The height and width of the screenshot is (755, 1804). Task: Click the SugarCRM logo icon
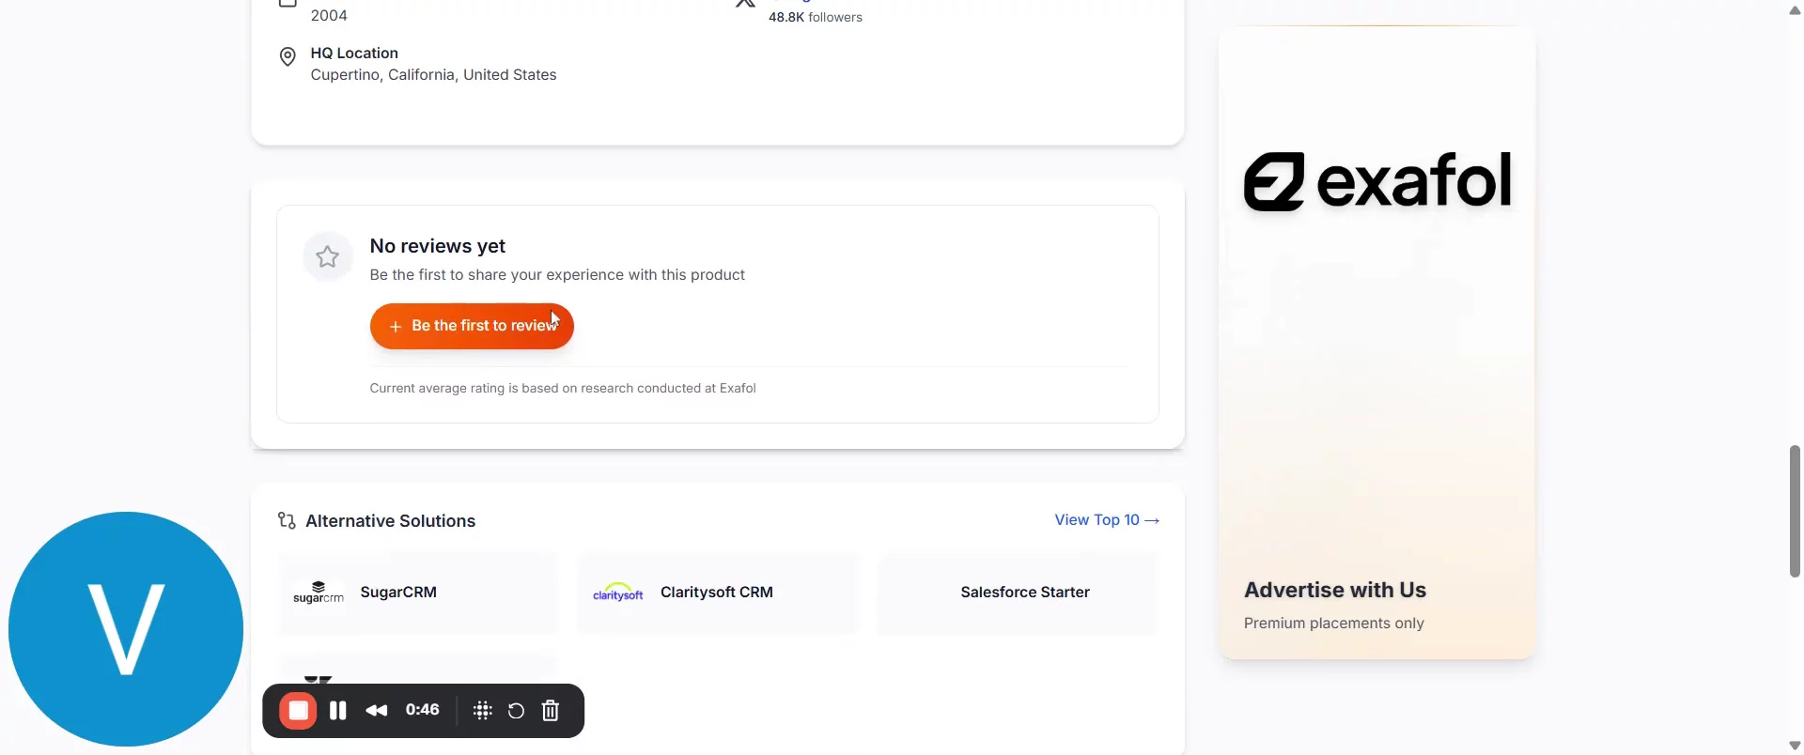[x=319, y=593]
